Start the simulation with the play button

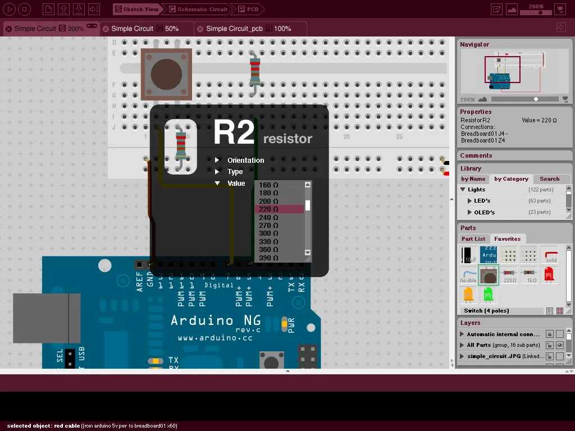pos(9,9)
